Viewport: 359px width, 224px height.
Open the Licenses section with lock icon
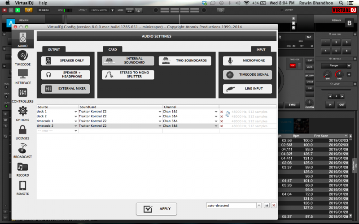coord(22,132)
